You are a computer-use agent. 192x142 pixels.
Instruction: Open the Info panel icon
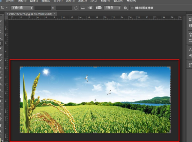click(190, 26)
